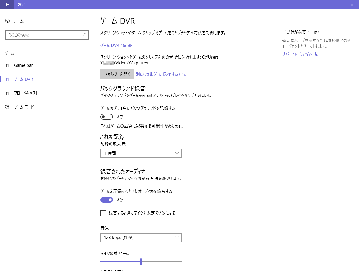Click the ゲーム DVR sidebar icon
This screenshot has height=271, width=359.
click(7, 80)
